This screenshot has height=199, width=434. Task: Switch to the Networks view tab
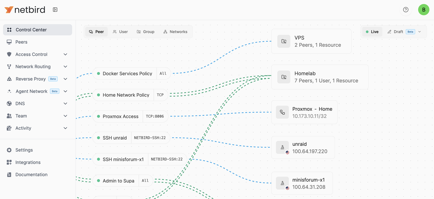(x=175, y=32)
